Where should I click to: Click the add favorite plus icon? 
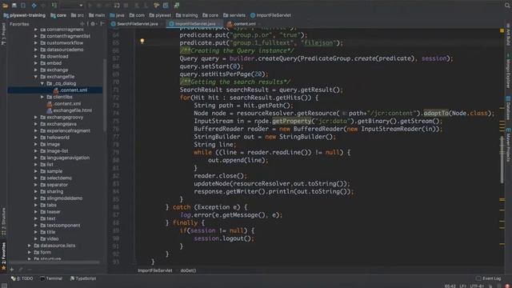click(x=12, y=270)
